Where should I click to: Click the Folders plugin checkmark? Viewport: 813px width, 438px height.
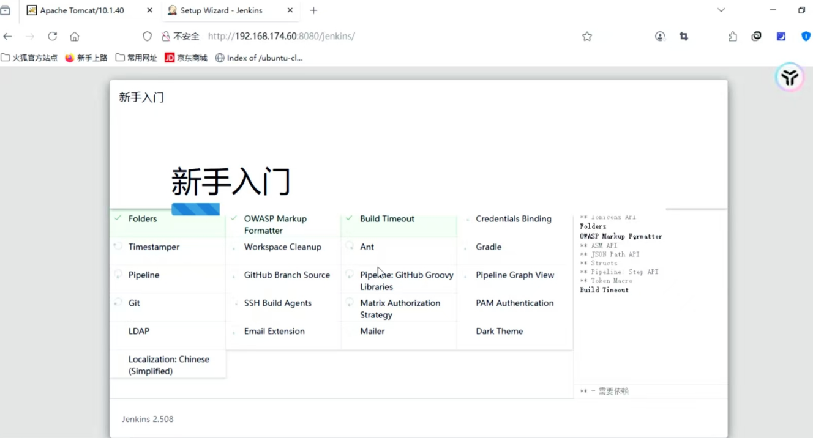pyautogui.click(x=118, y=218)
